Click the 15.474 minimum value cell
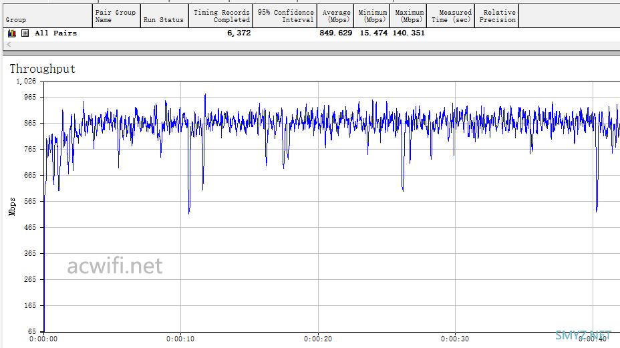Viewport: 620px width, 348px height. [x=373, y=33]
